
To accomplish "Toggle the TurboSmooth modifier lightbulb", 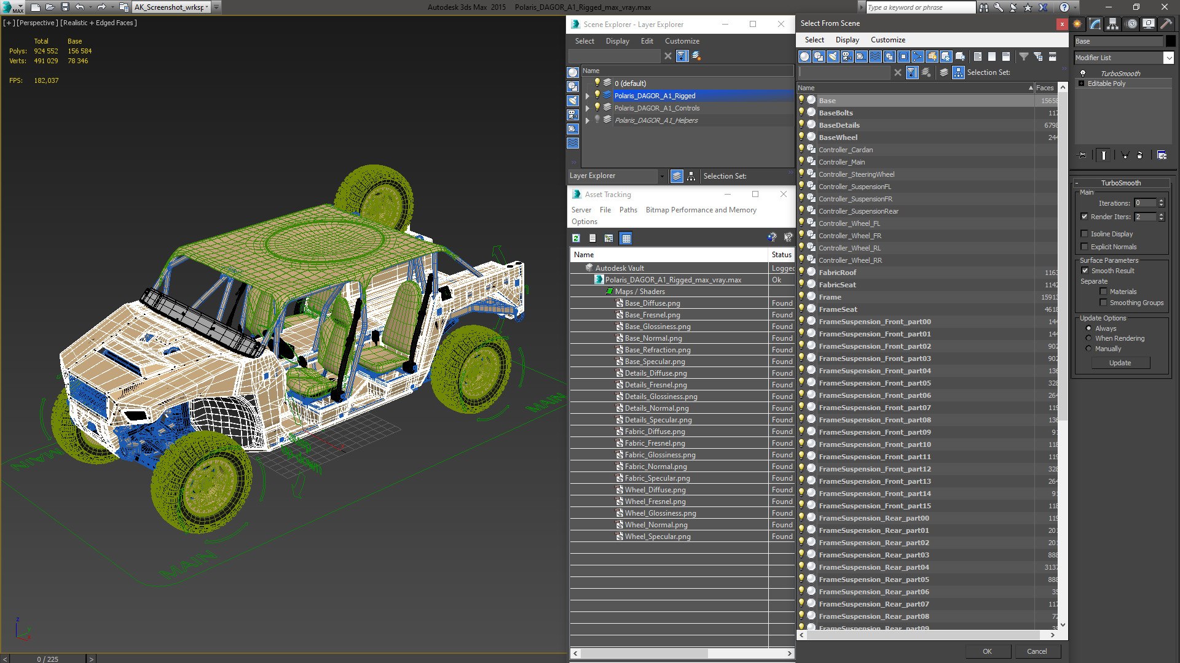I will tap(1082, 73).
